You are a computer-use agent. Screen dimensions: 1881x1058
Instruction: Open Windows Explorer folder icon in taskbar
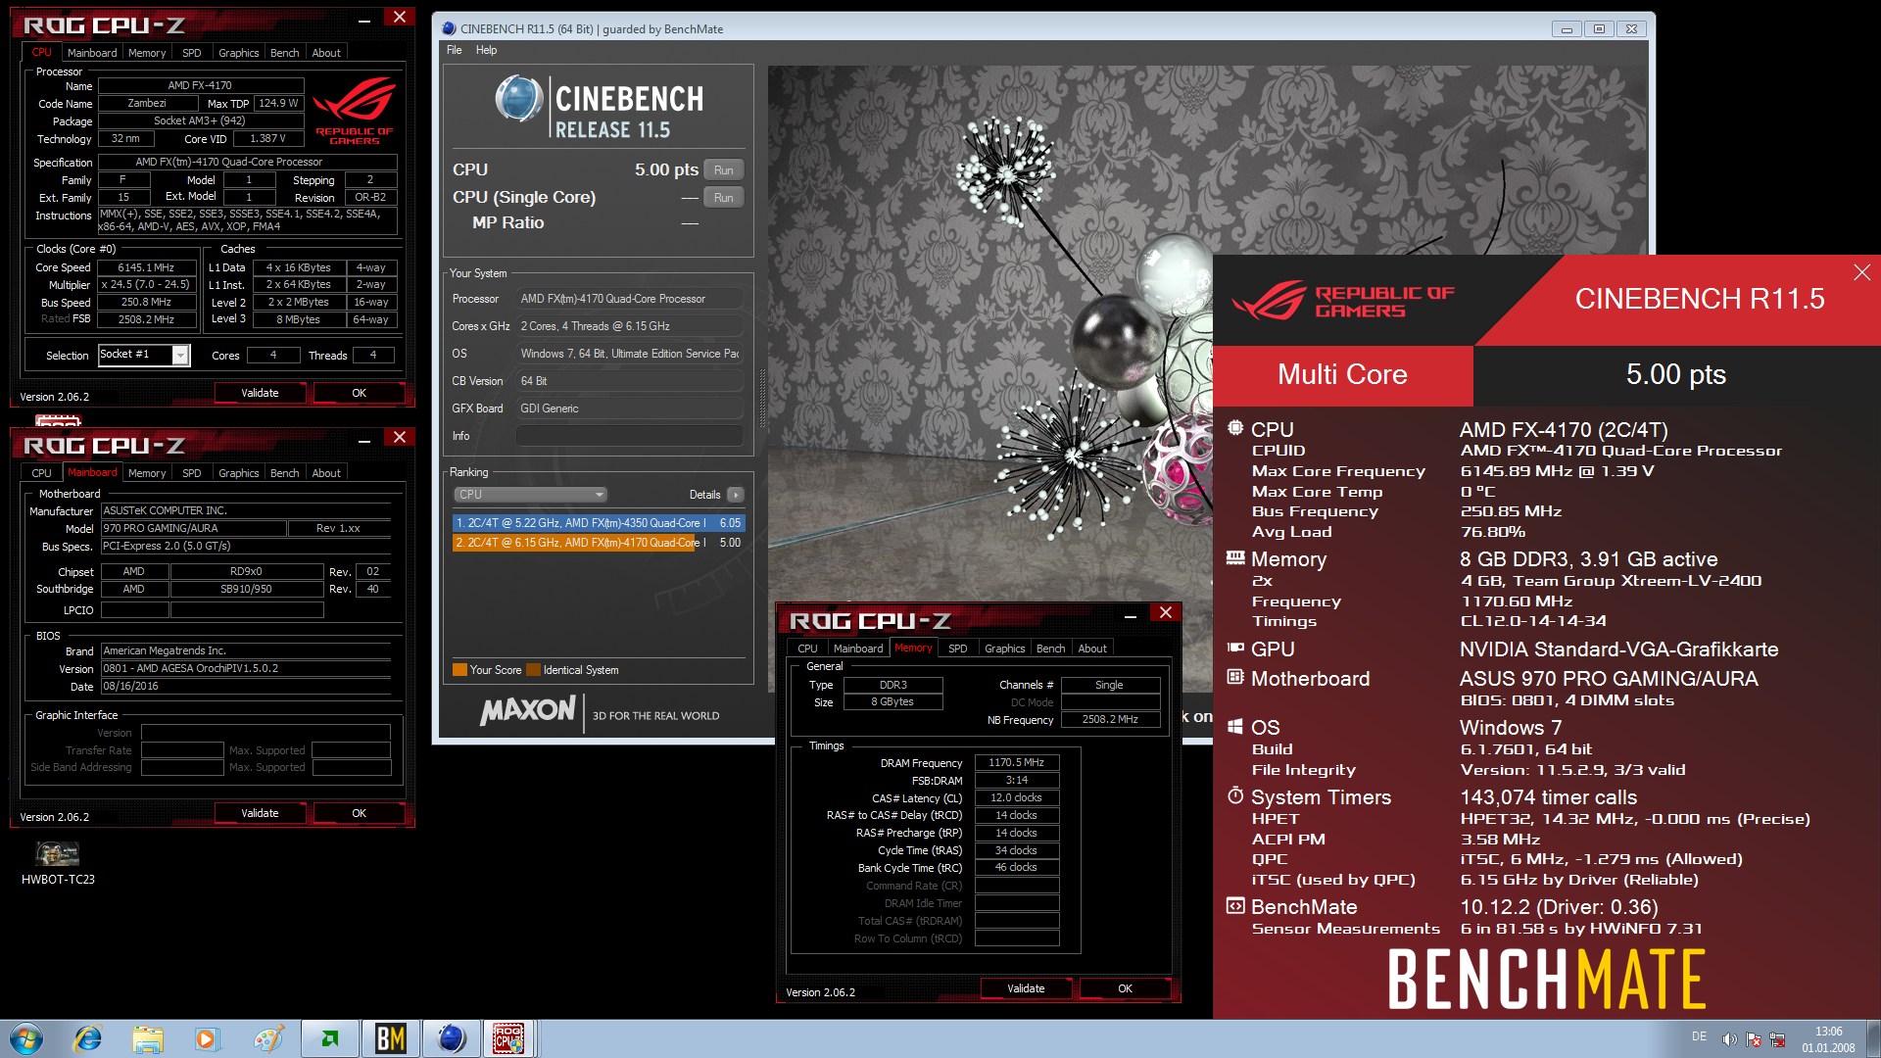148,1038
